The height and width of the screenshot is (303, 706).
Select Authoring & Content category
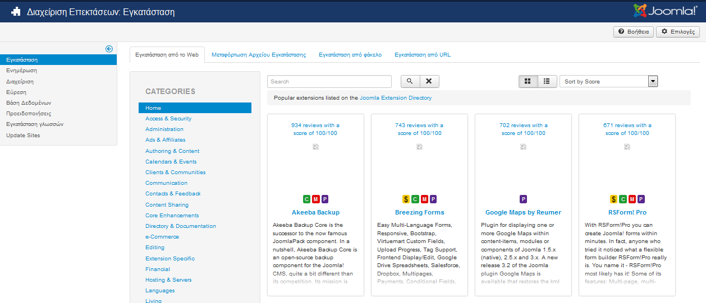172,151
